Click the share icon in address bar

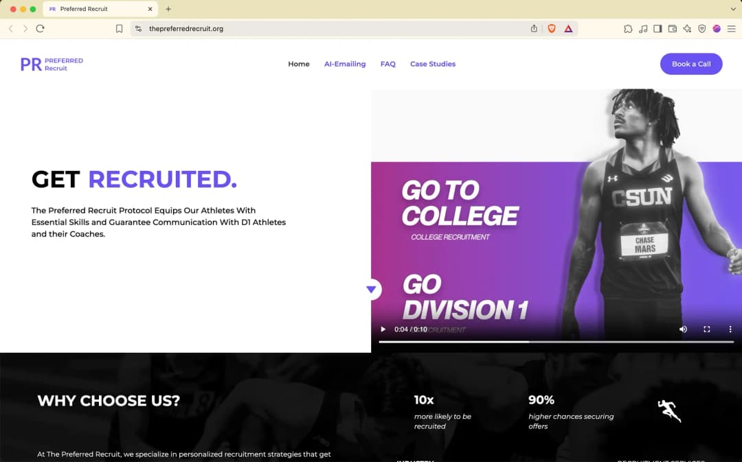click(x=534, y=28)
